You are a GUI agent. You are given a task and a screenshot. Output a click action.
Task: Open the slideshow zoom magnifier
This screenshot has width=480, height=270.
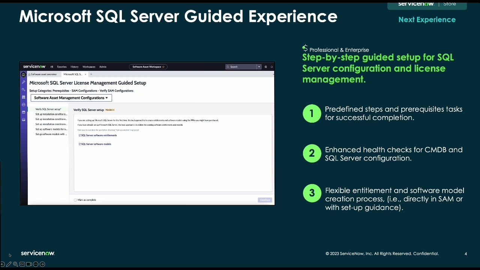click(x=15, y=264)
